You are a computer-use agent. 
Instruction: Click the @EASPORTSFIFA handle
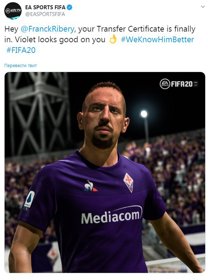coord(45,14)
